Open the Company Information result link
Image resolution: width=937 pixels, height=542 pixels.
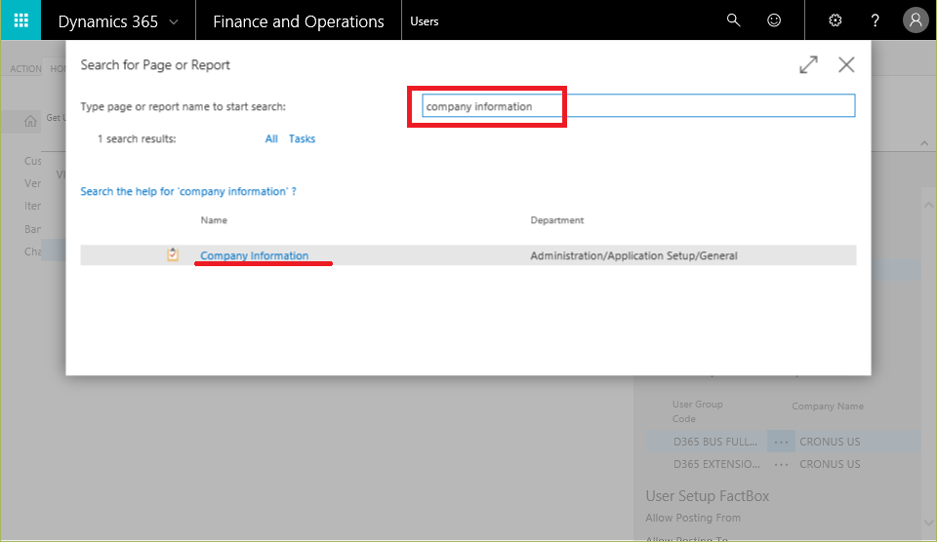click(255, 255)
